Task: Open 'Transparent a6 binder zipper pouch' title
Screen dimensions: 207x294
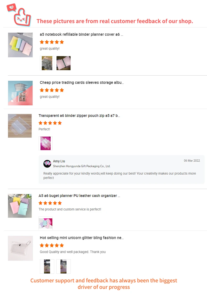Action: point(79,116)
